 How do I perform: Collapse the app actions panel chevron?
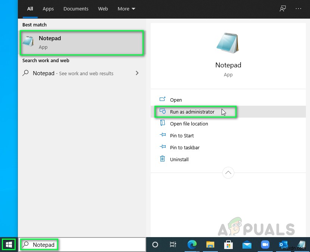228,172
